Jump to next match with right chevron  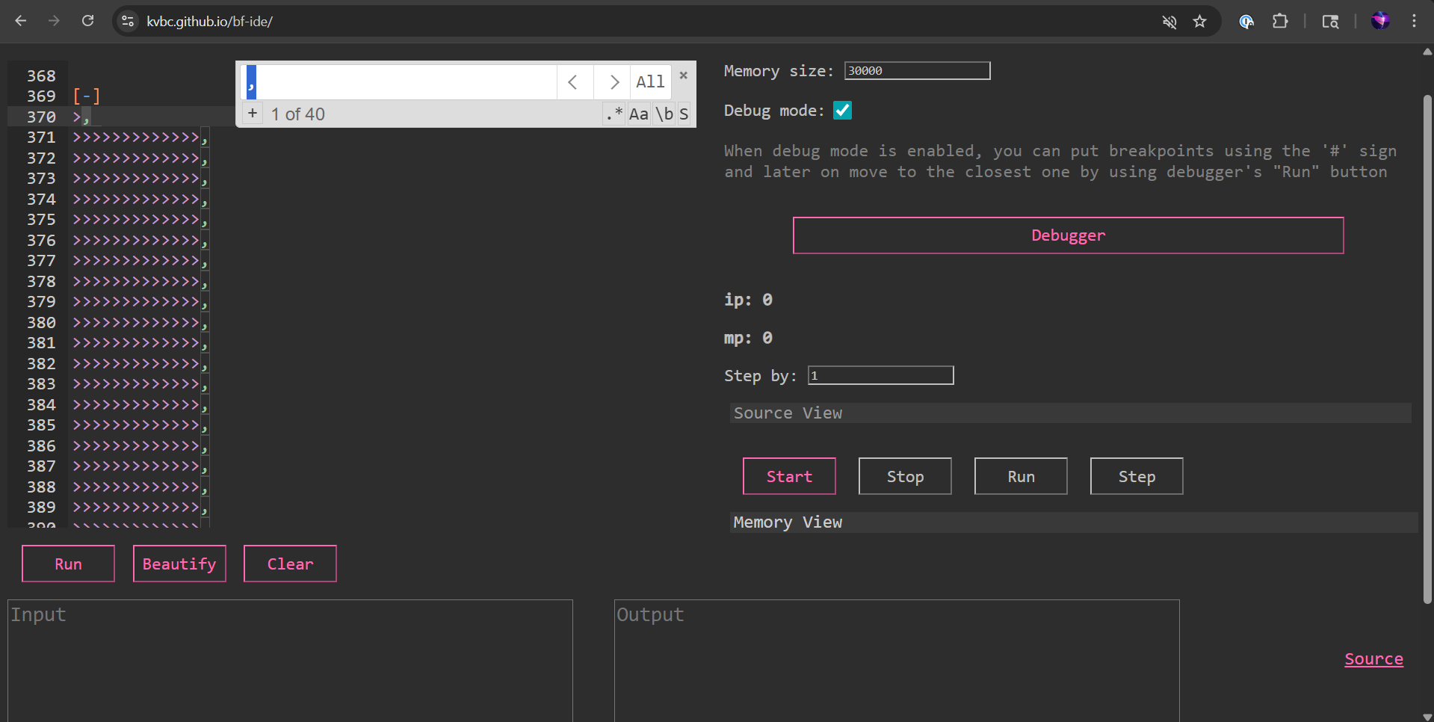(613, 81)
